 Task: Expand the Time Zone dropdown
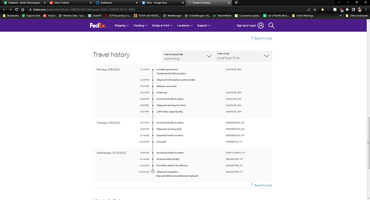pyautogui.click(x=243, y=56)
